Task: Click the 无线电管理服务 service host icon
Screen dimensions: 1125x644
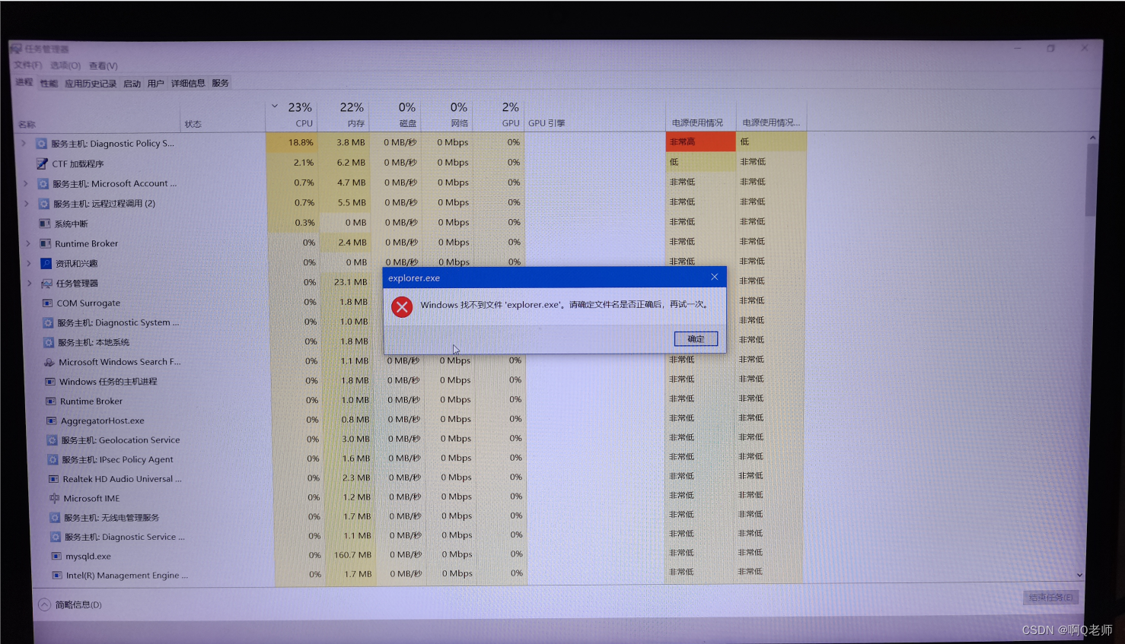Action: (55, 518)
